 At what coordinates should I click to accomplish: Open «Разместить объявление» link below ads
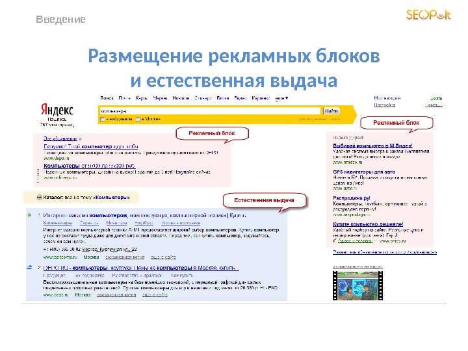[x=385, y=252]
